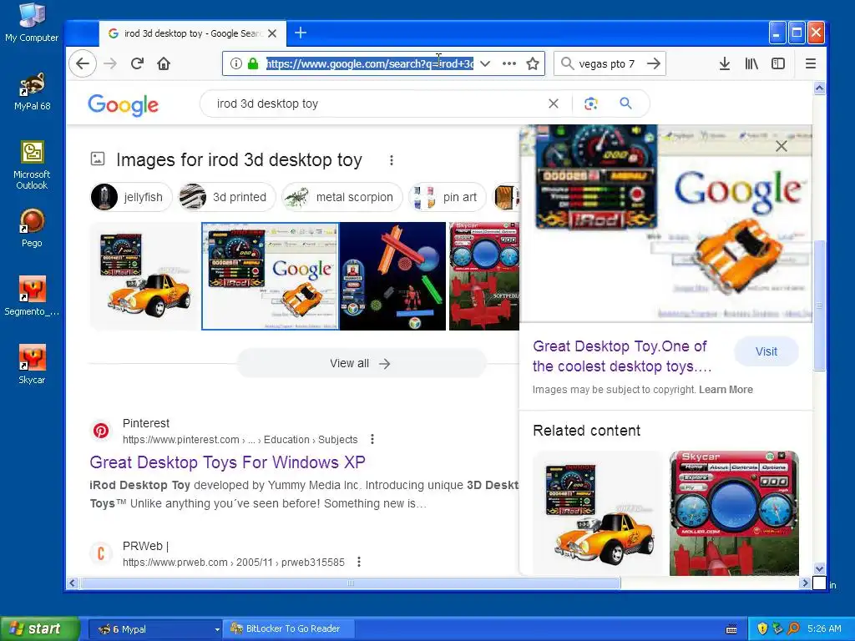The height and width of the screenshot is (641, 855).
Task: Click the vertical scrollbar up arrow
Action: click(x=819, y=88)
